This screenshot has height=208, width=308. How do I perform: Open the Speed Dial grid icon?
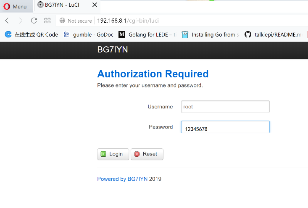[47, 21]
